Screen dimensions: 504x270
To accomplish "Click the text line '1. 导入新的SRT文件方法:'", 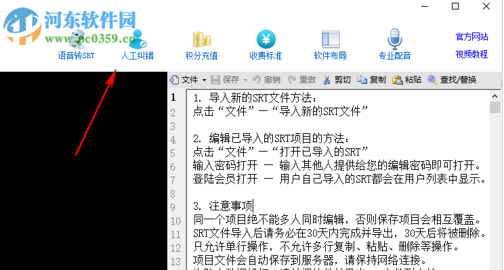I will 255,97.
